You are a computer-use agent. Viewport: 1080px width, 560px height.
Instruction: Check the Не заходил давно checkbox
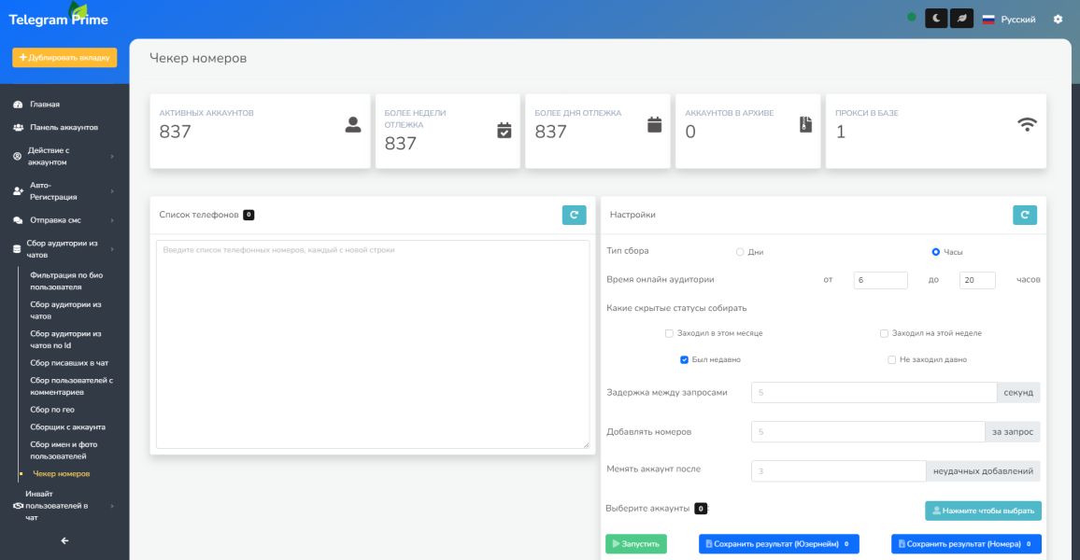tap(891, 359)
